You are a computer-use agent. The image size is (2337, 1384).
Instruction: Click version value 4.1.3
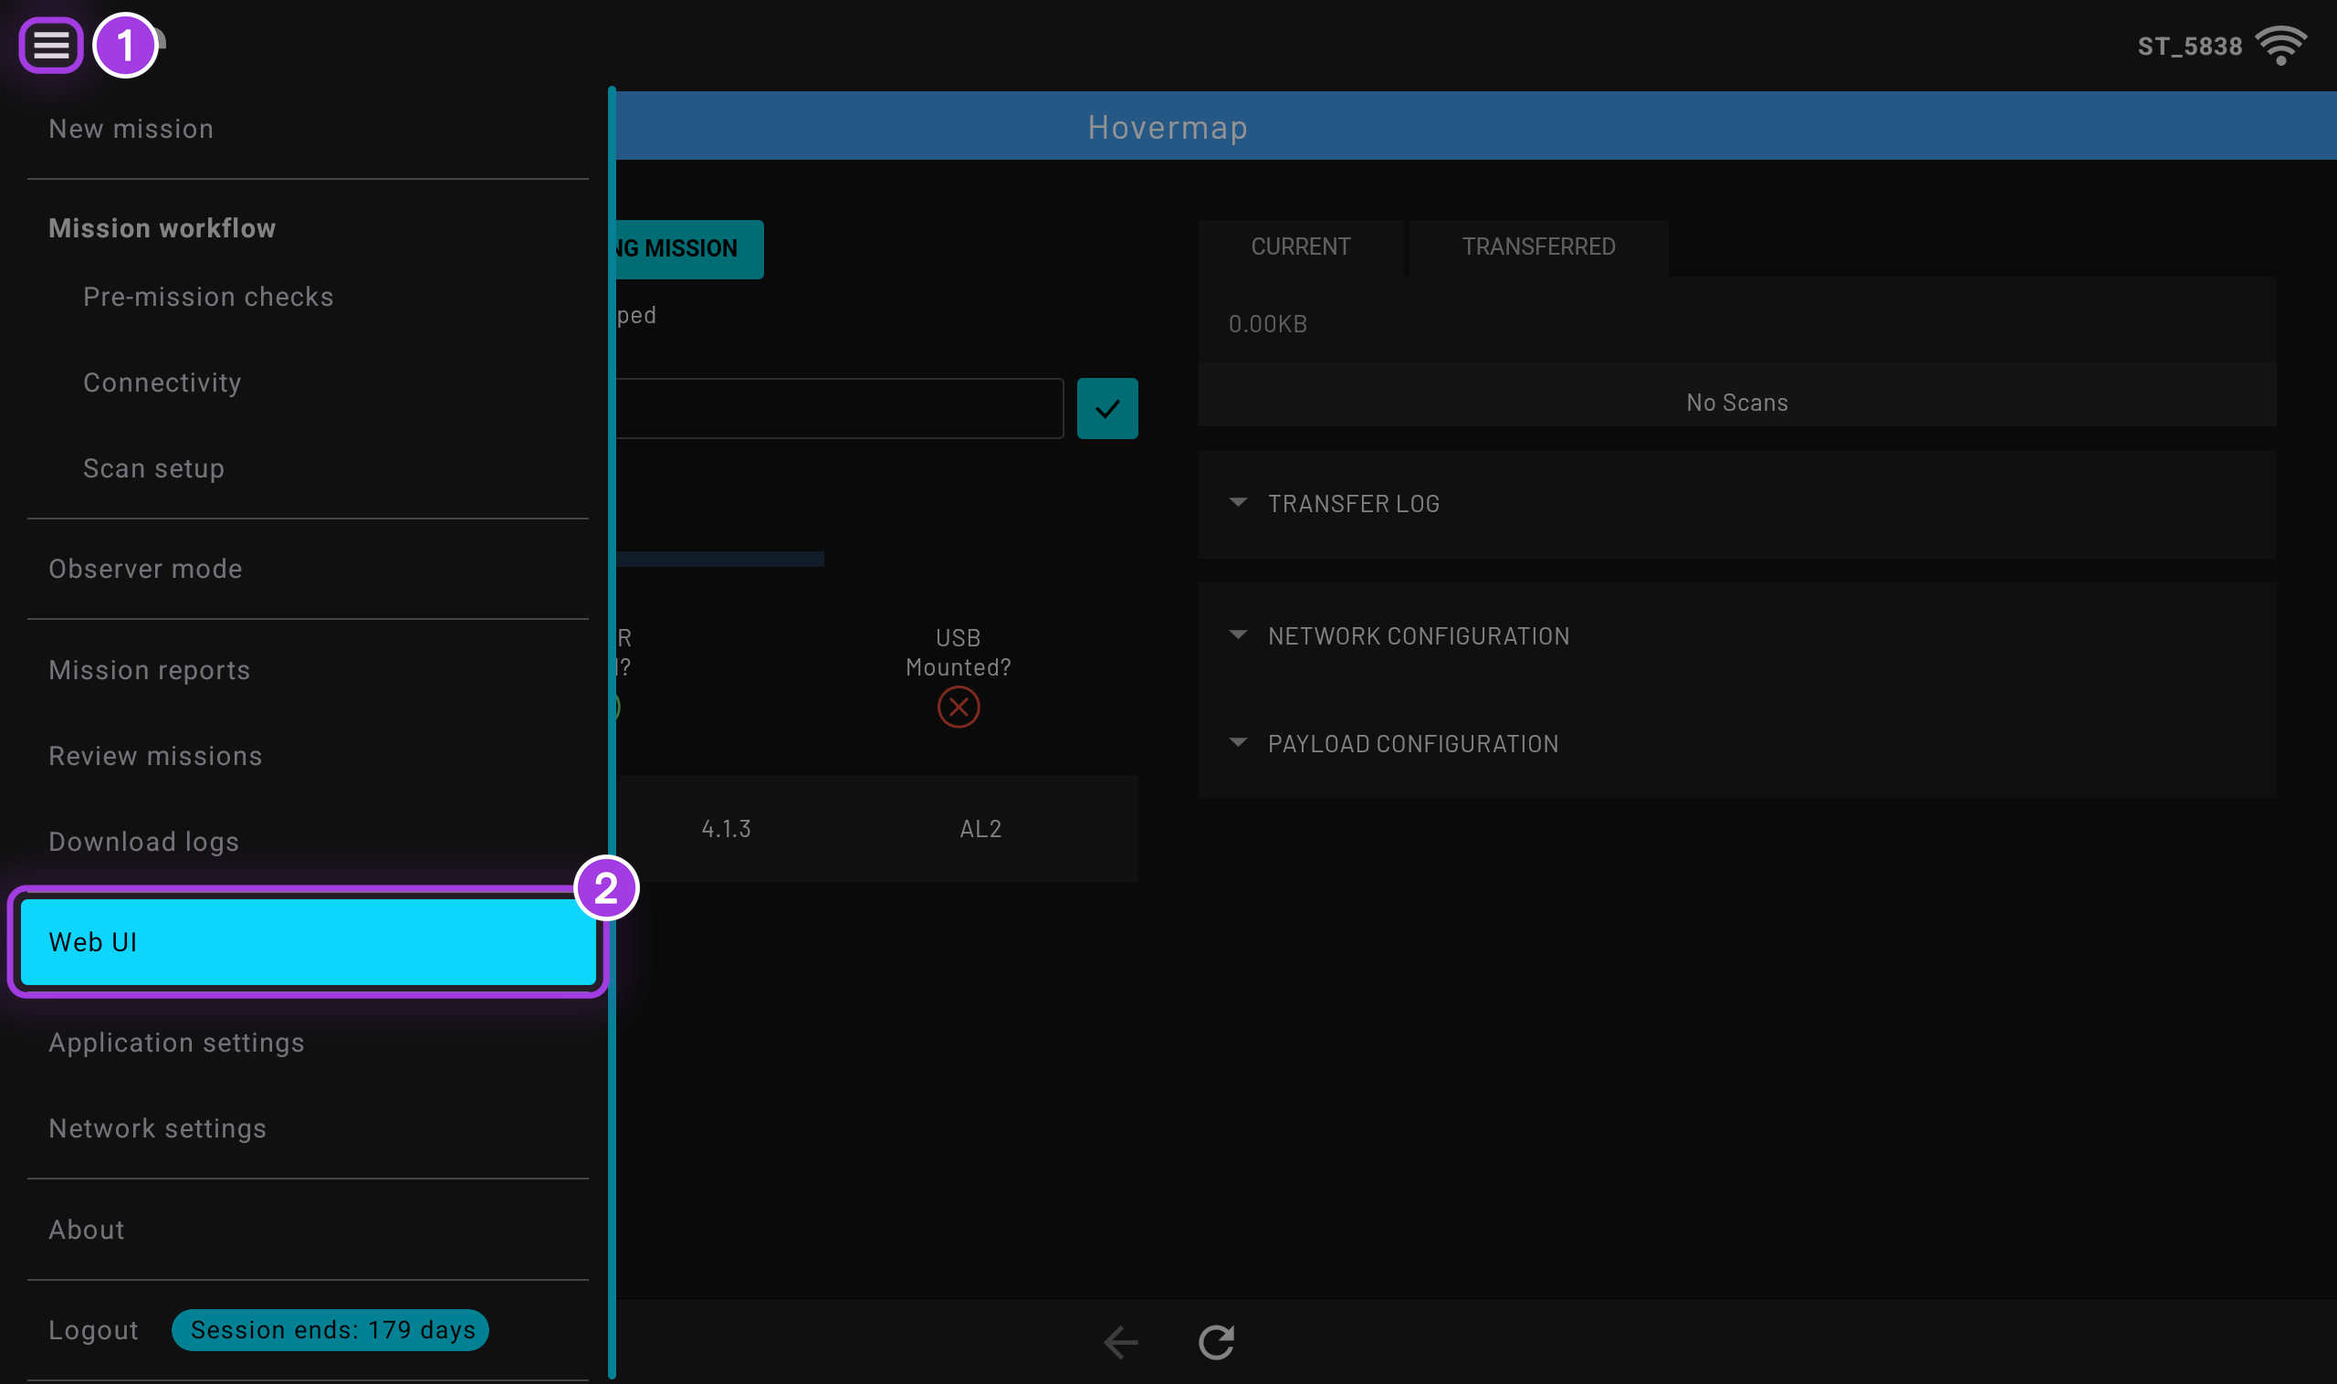726,829
